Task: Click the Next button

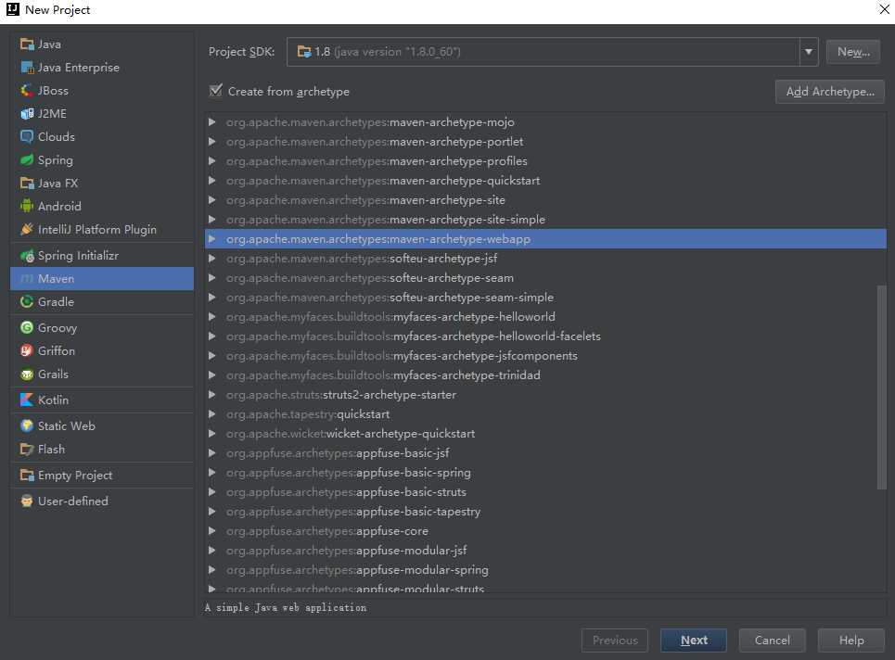Action: 694,640
